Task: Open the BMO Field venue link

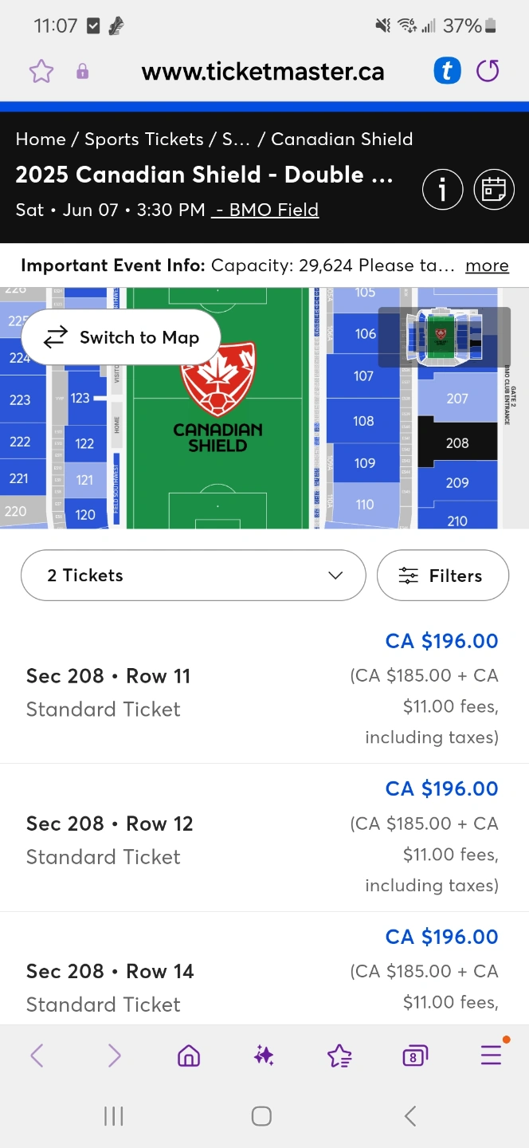Action: 265,210
